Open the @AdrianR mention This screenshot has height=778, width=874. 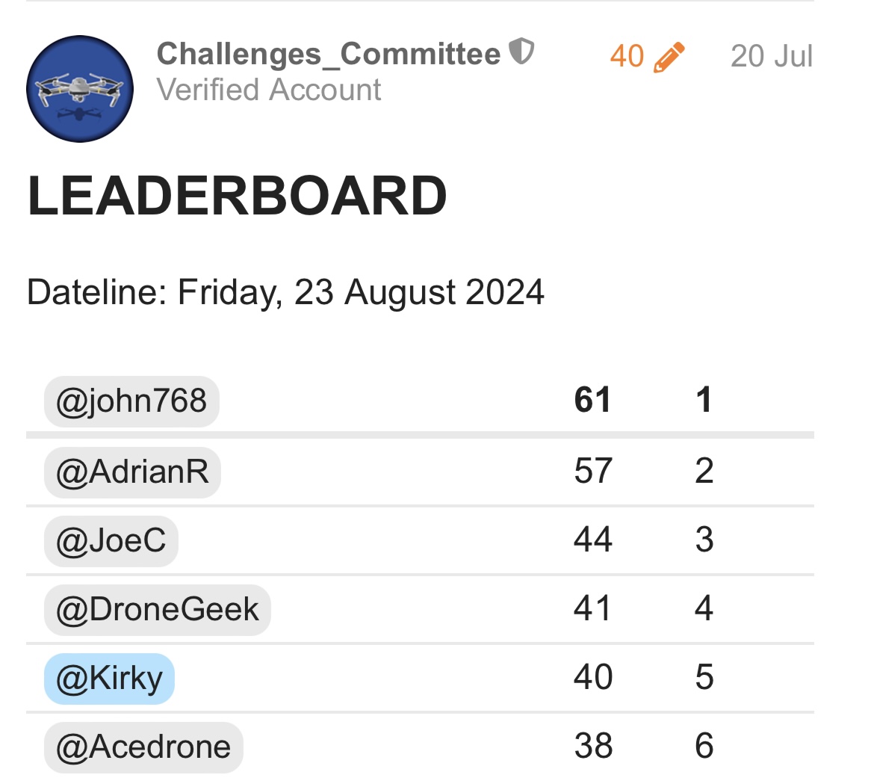point(133,472)
